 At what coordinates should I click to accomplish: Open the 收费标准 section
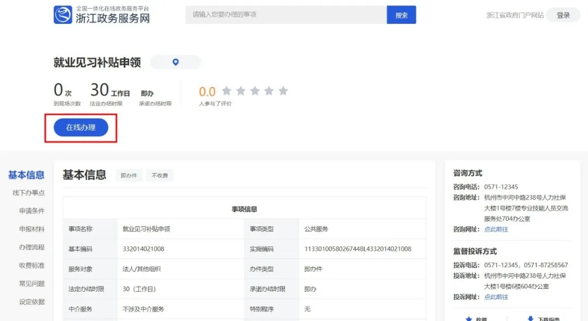coord(32,266)
